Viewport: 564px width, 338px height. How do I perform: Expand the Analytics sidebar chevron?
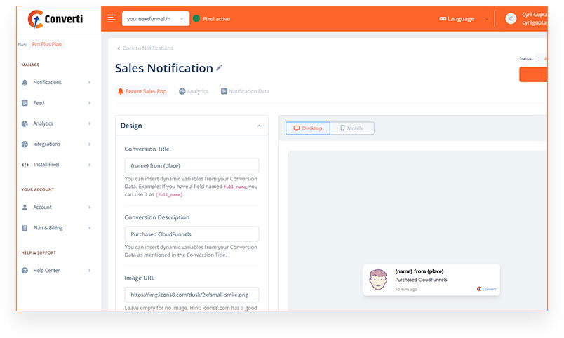pyautogui.click(x=89, y=123)
